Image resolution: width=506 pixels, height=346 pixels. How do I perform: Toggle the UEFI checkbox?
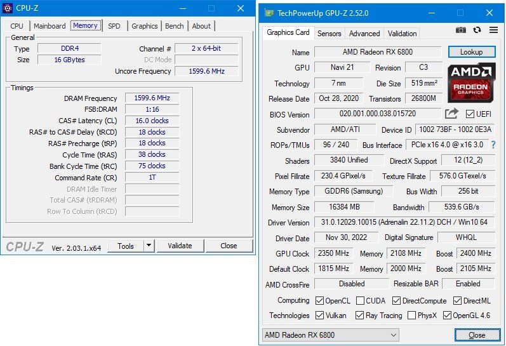pyautogui.click(x=470, y=114)
